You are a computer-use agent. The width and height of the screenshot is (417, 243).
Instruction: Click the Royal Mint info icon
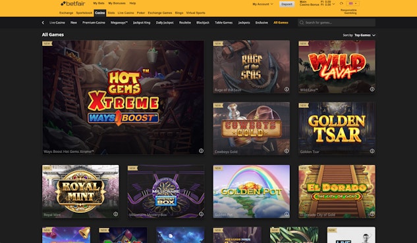coord(116,214)
